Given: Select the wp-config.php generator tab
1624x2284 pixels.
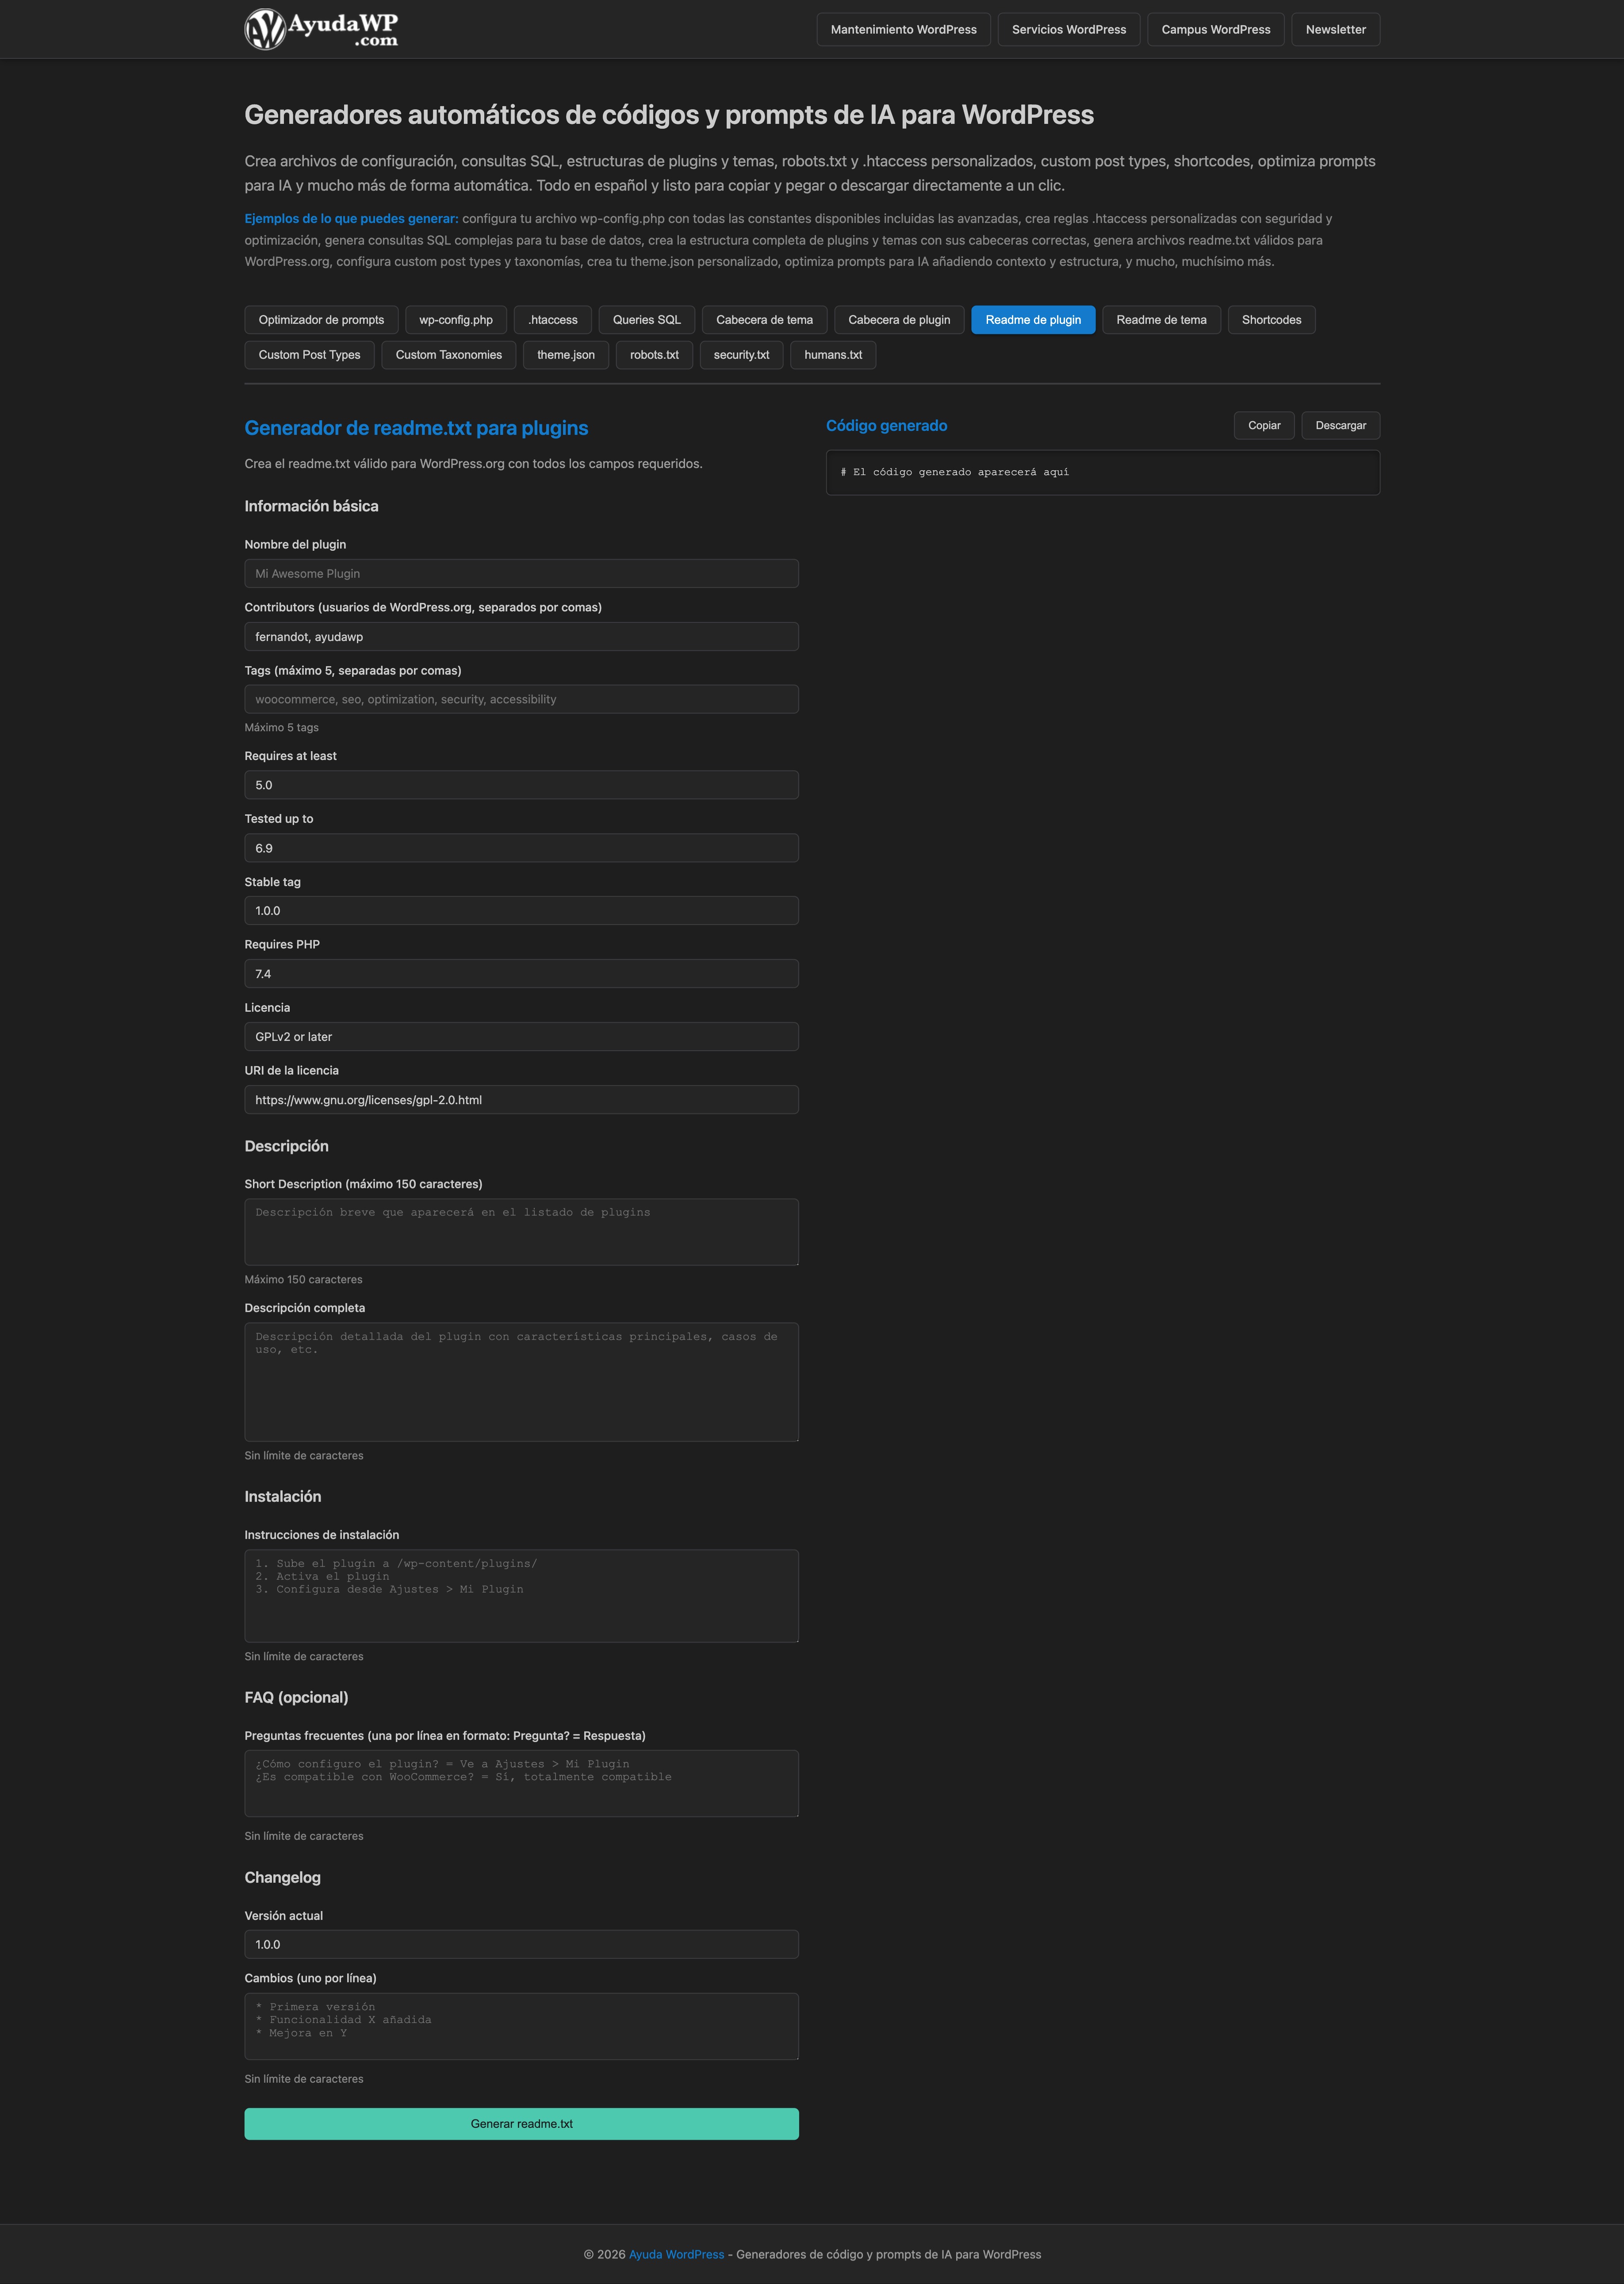Looking at the screenshot, I should pyautogui.click(x=455, y=320).
